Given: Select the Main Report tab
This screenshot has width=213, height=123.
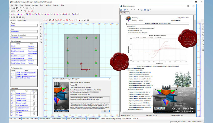Looking at the screenshot, I should 124,13.
